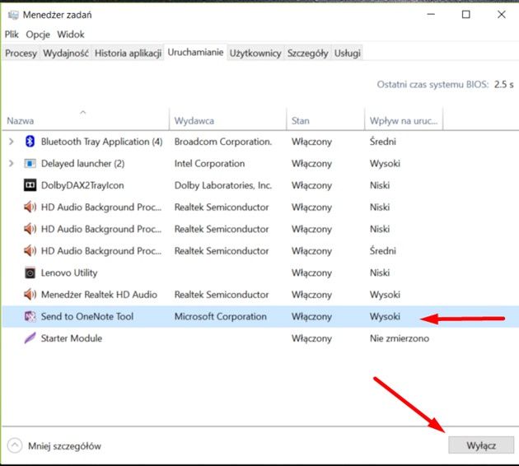Screen dimensions: 519x466
Task: Switch to the Użytkownicy tab
Action: click(255, 53)
